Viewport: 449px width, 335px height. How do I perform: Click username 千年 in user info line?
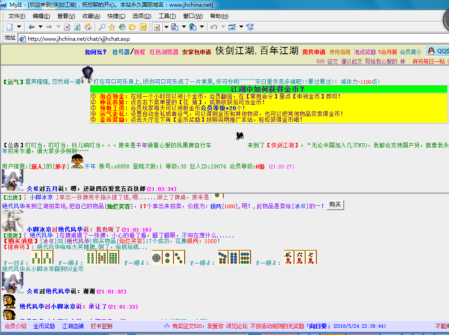pos(90,167)
